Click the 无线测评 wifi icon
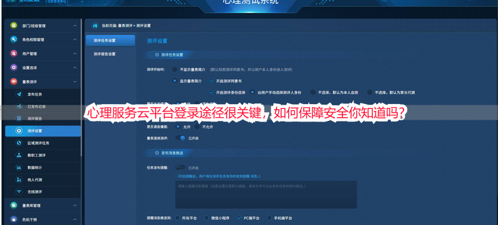The height and width of the screenshot is (225, 498). coord(19,191)
